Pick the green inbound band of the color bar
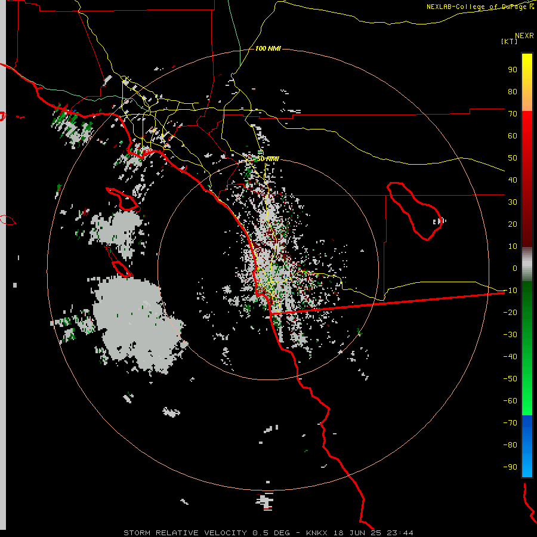Screen dimensions: 537x537 [527, 348]
